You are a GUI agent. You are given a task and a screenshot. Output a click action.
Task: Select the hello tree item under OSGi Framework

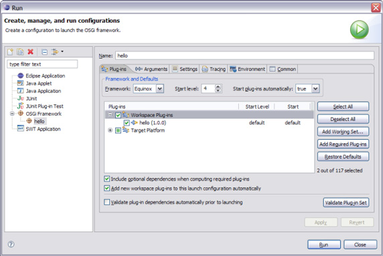(39, 121)
